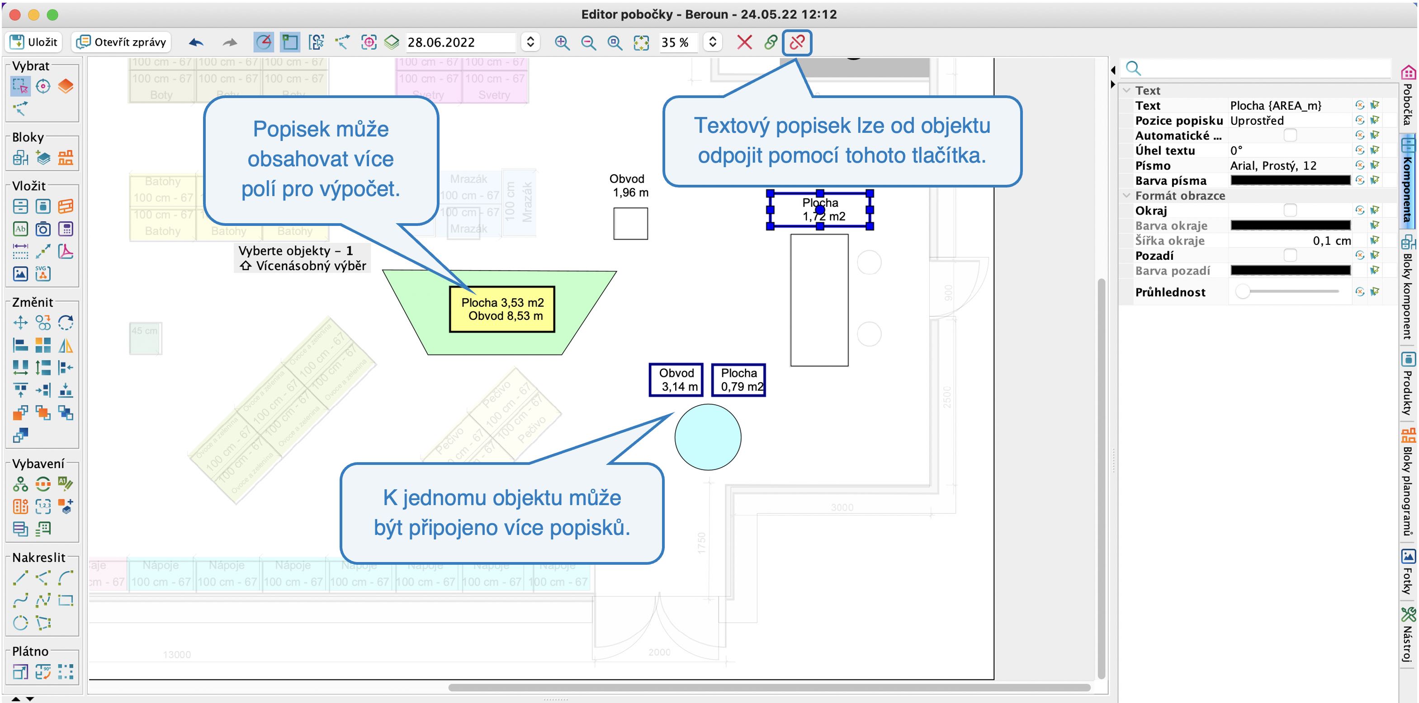This screenshot has width=1419, height=703.
Task: Select the rectangle selection tool in Vybrat
Action: [x=20, y=86]
